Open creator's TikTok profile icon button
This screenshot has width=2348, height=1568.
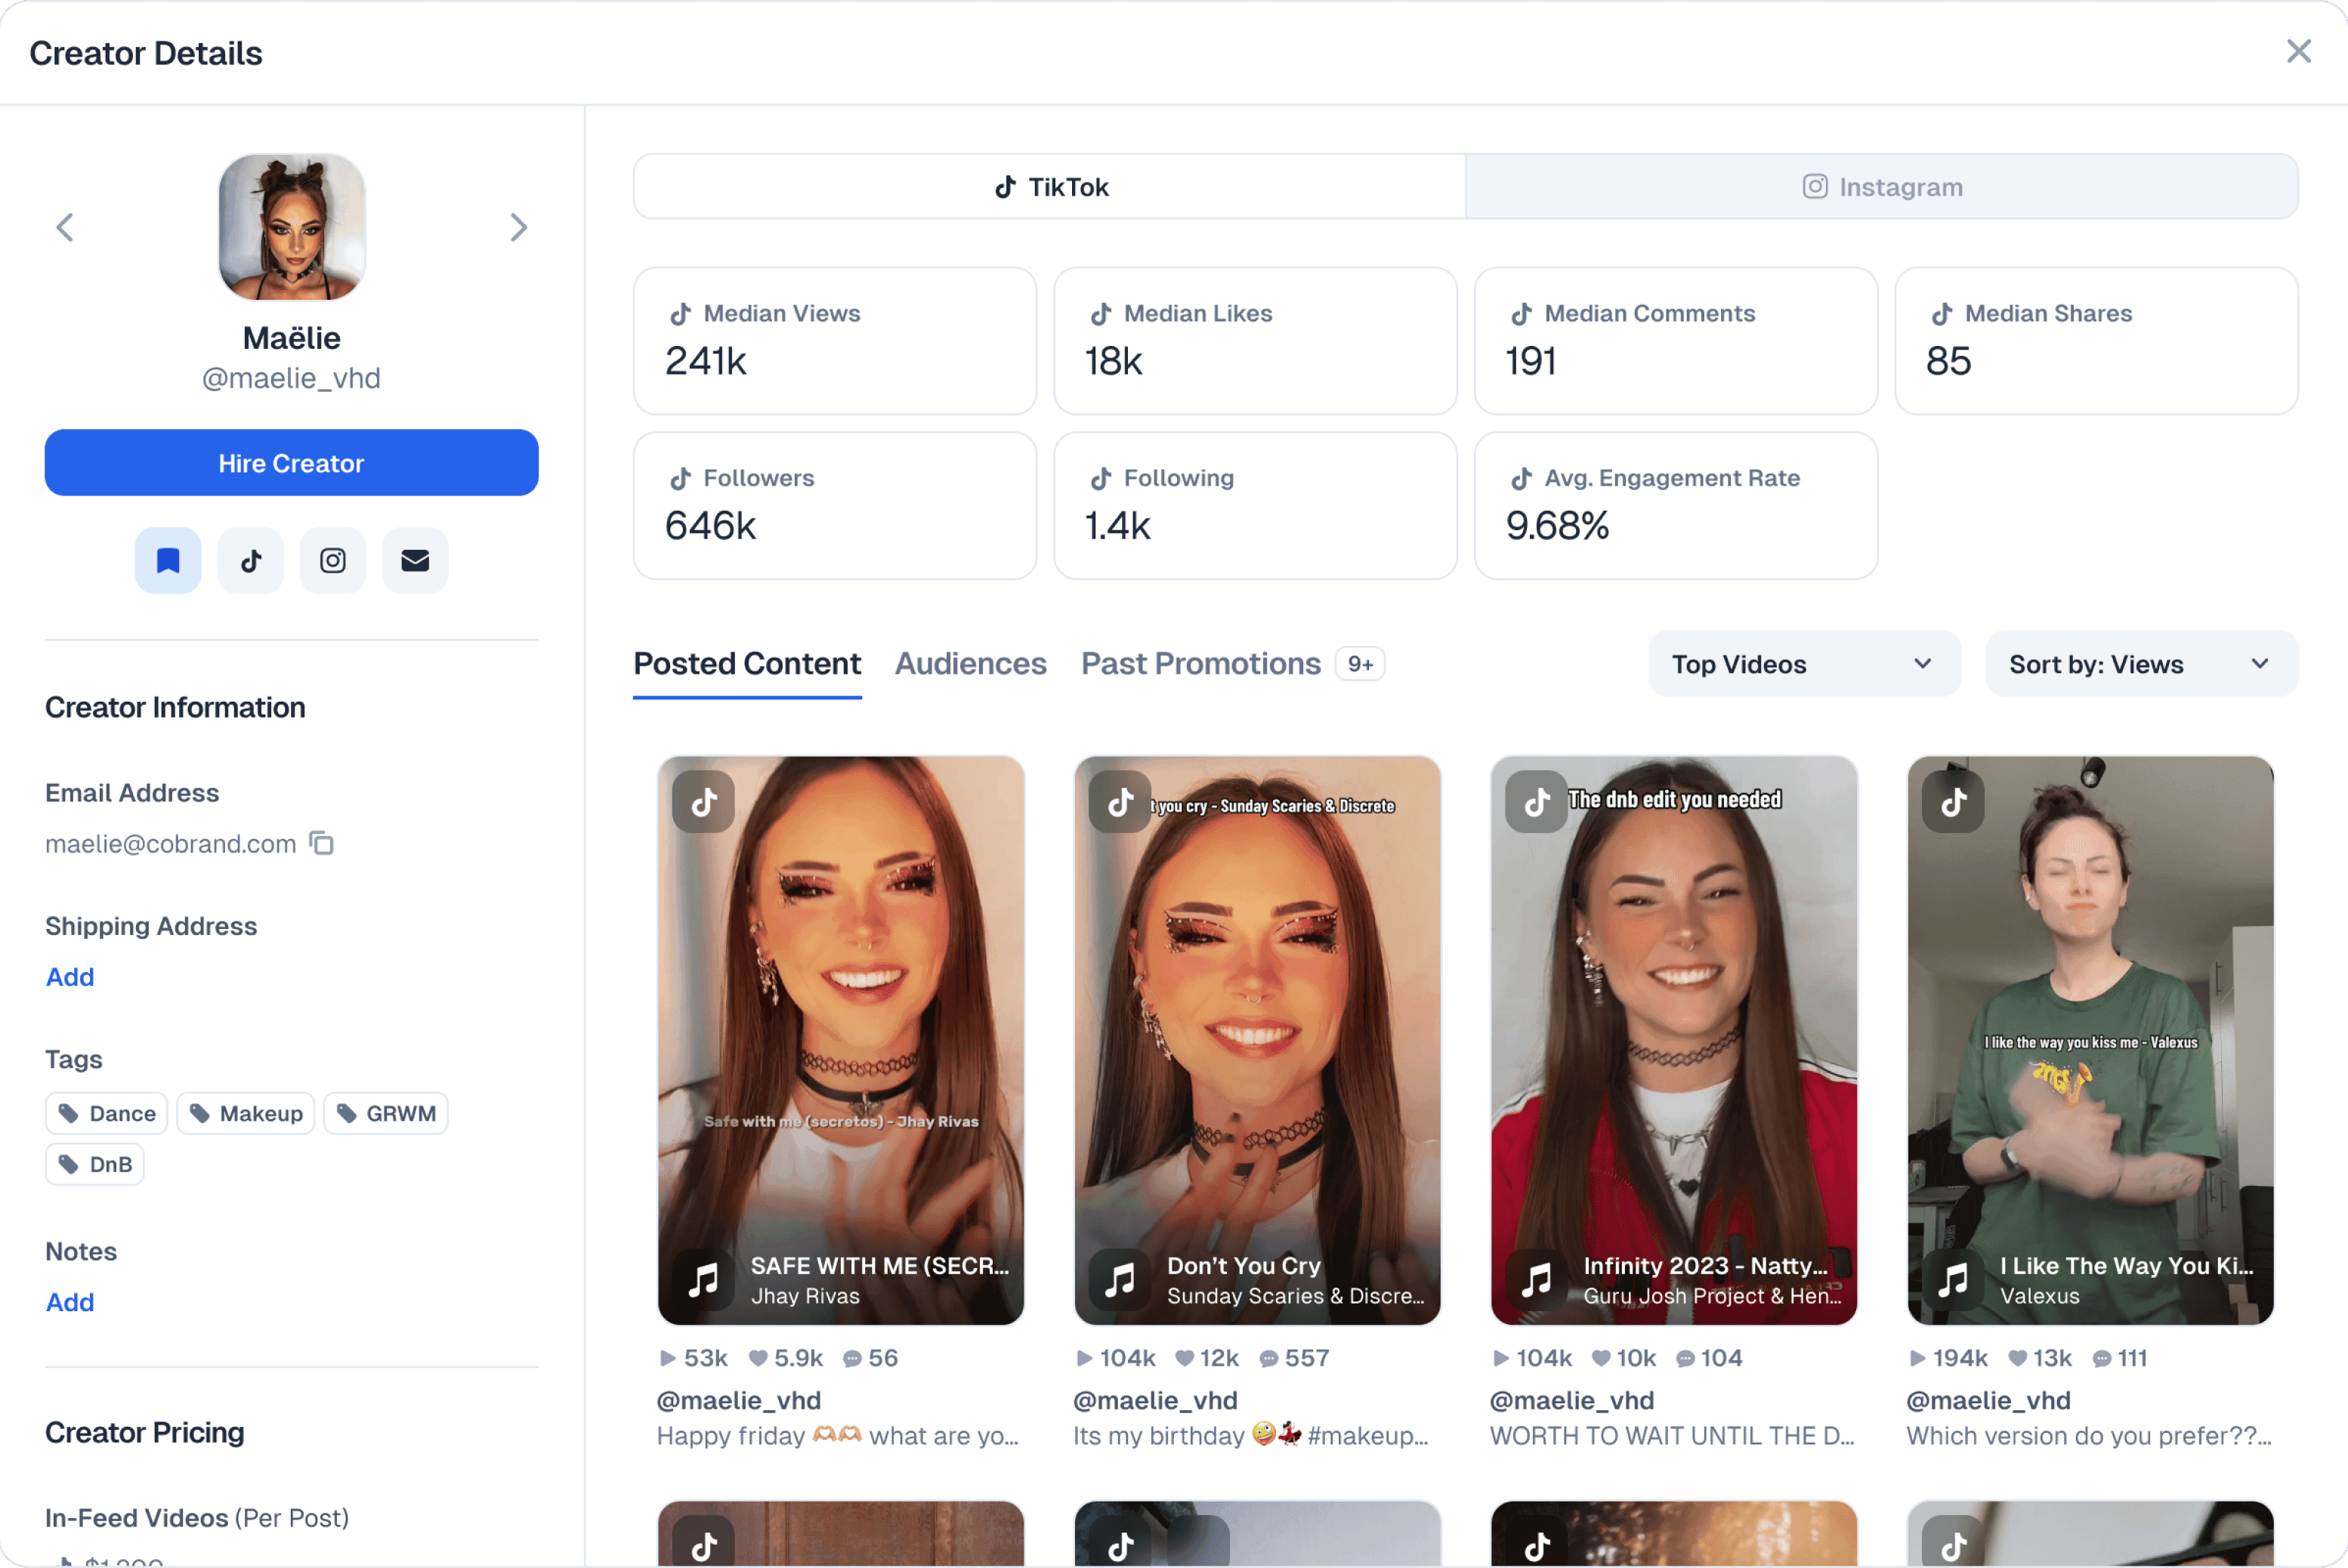click(x=250, y=560)
